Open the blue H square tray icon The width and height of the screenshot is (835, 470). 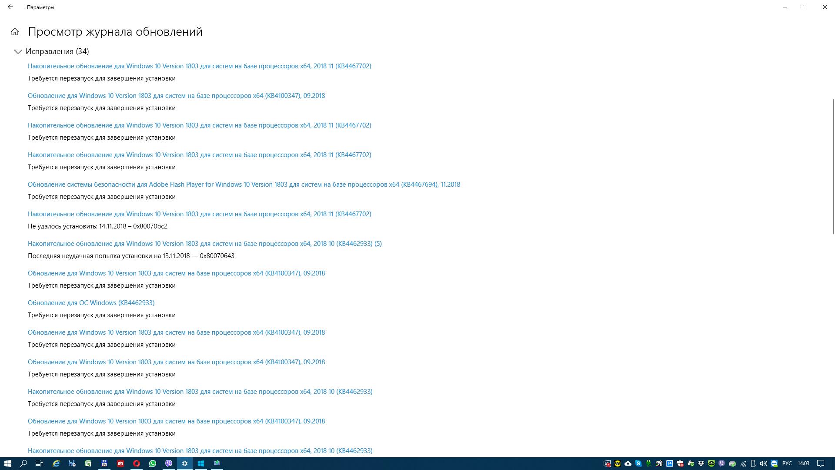670,463
